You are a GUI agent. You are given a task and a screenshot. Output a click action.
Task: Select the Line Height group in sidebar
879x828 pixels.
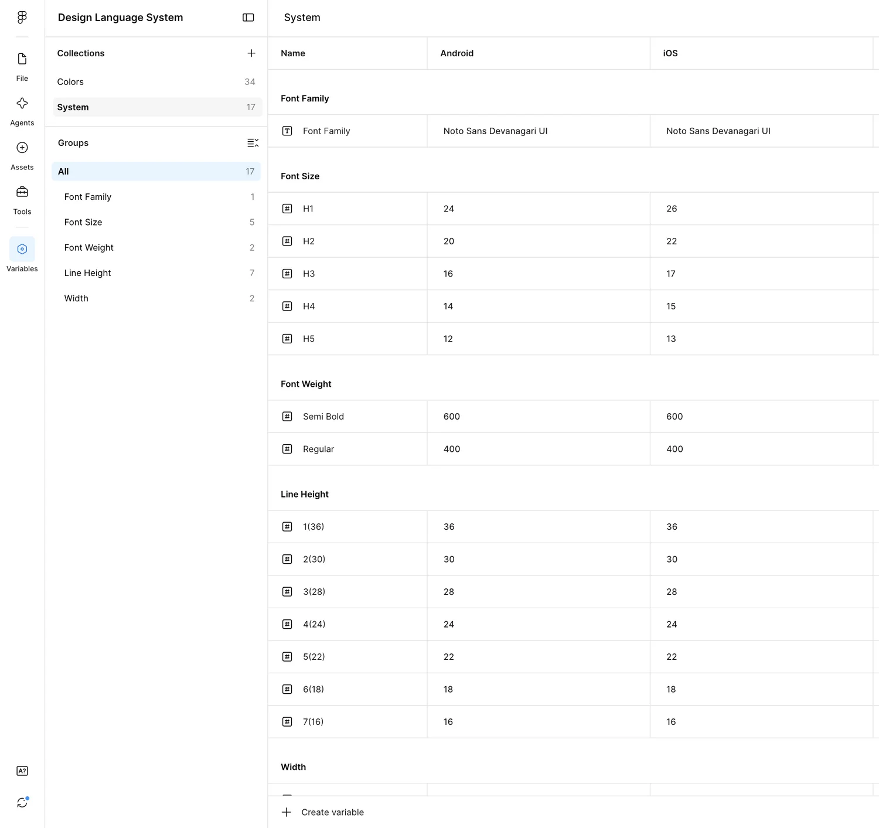click(x=156, y=273)
